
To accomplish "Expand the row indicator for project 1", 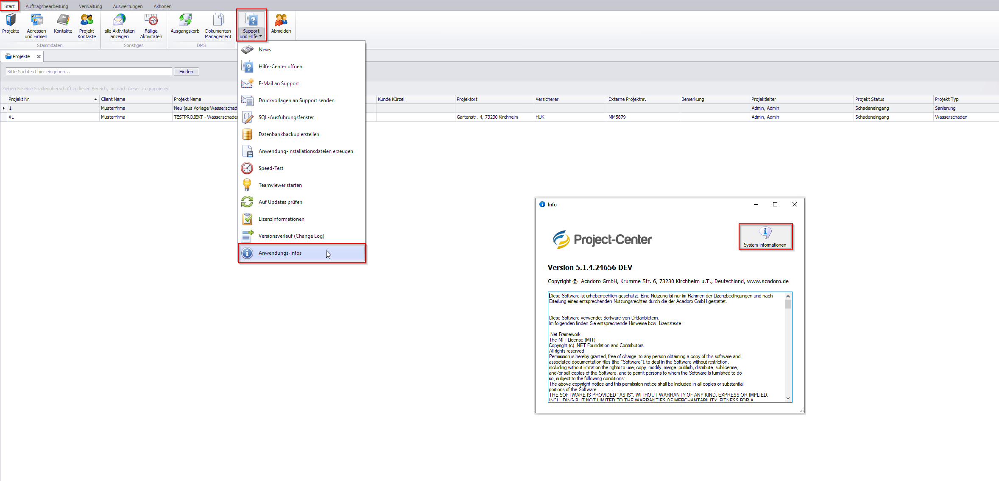I will (4, 108).
